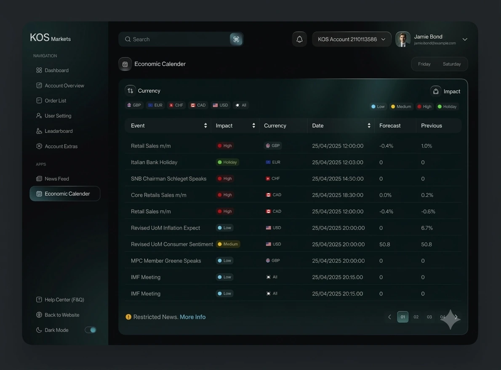Open the Leadarboard section
Image resolution: width=501 pixels, height=370 pixels.
[x=54, y=131]
